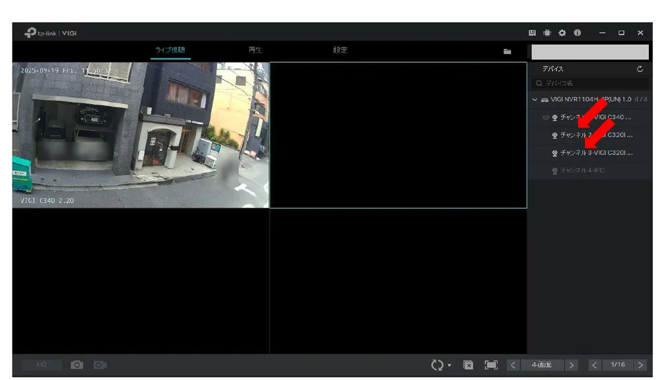This screenshot has height=380, width=660.
Task: Select previous screen layout arrow left of 4-画面
Action: coord(513,365)
